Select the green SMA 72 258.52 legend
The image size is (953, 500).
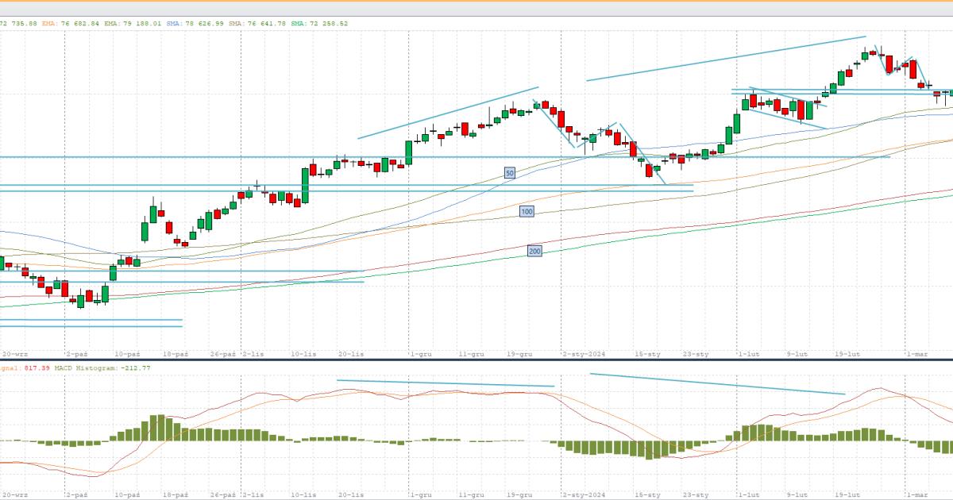pos(319,24)
